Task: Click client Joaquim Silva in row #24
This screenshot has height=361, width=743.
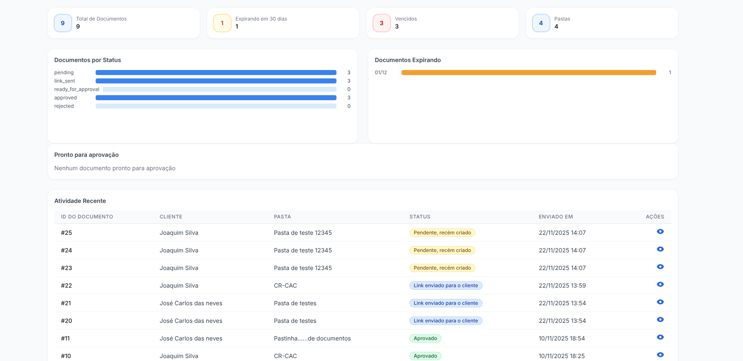Action: [x=179, y=250]
